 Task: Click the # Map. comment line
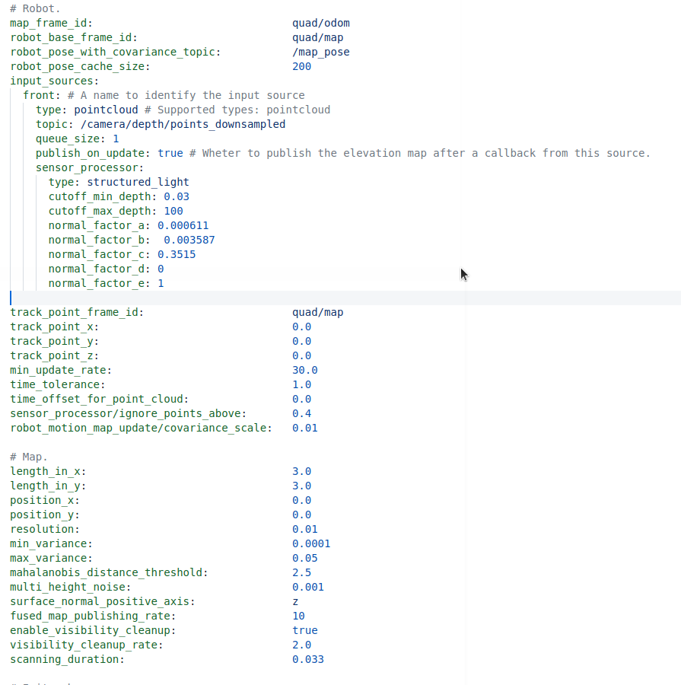click(x=27, y=457)
